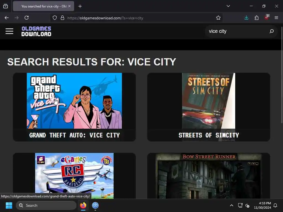This screenshot has height=212, width=283.
Task: Click the 'Search Results For: Vice City' heading
Action: coord(92,62)
